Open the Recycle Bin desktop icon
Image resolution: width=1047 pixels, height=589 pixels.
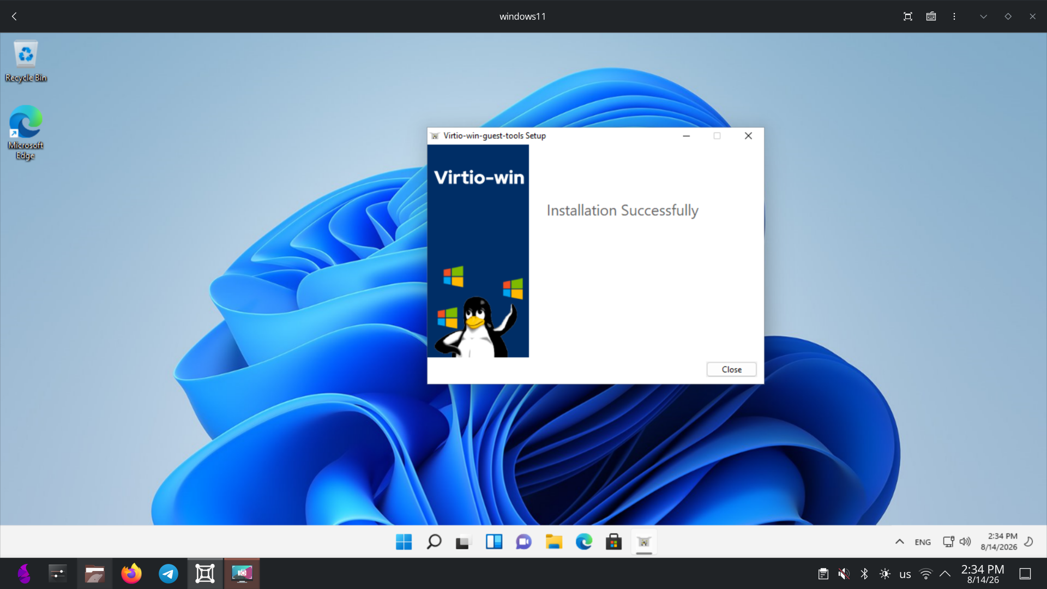click(26, 61)
